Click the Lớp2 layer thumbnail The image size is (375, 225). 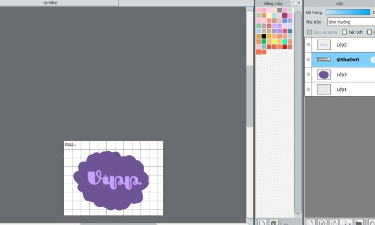324,45
